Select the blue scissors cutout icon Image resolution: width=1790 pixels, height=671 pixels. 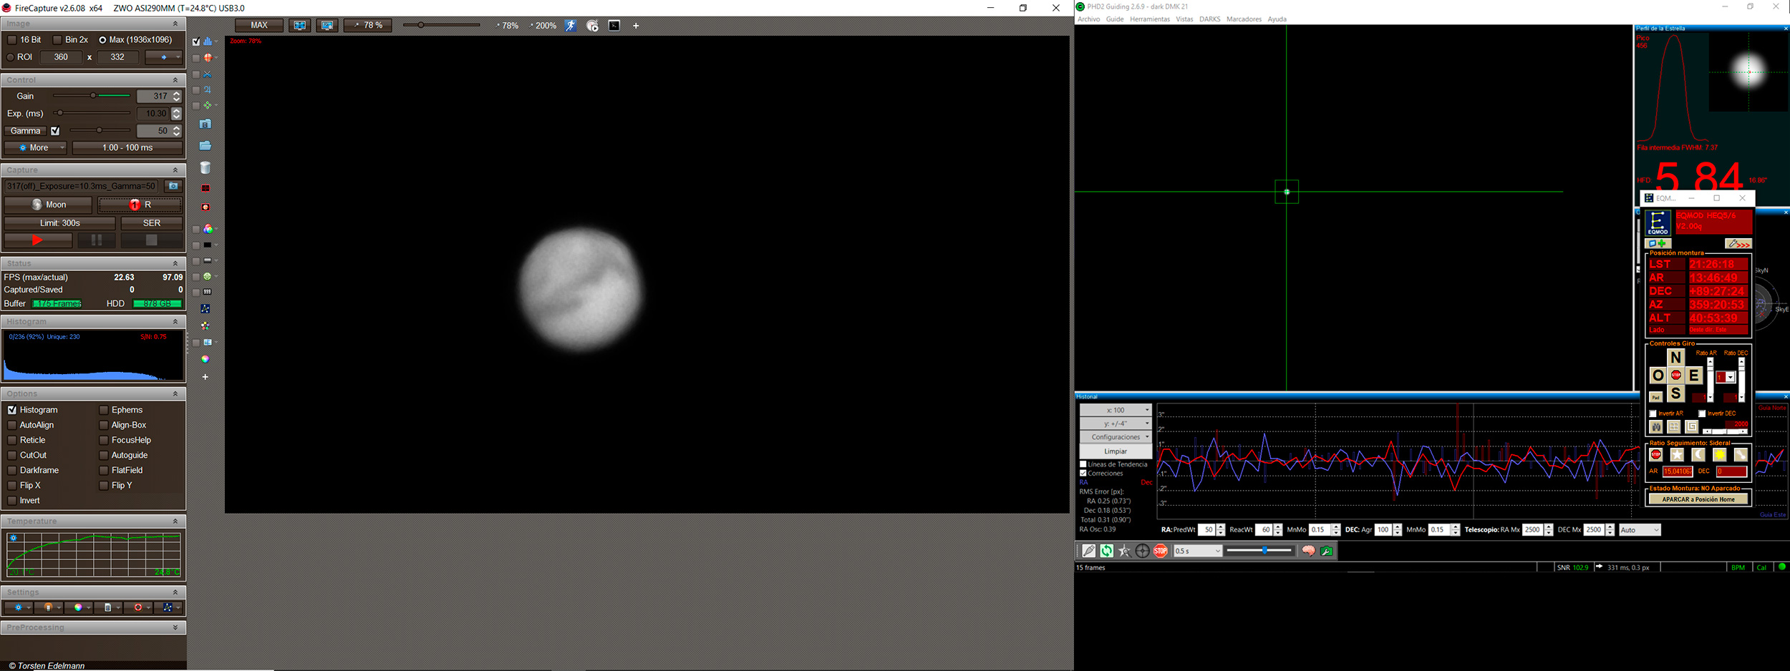[208, 74]
